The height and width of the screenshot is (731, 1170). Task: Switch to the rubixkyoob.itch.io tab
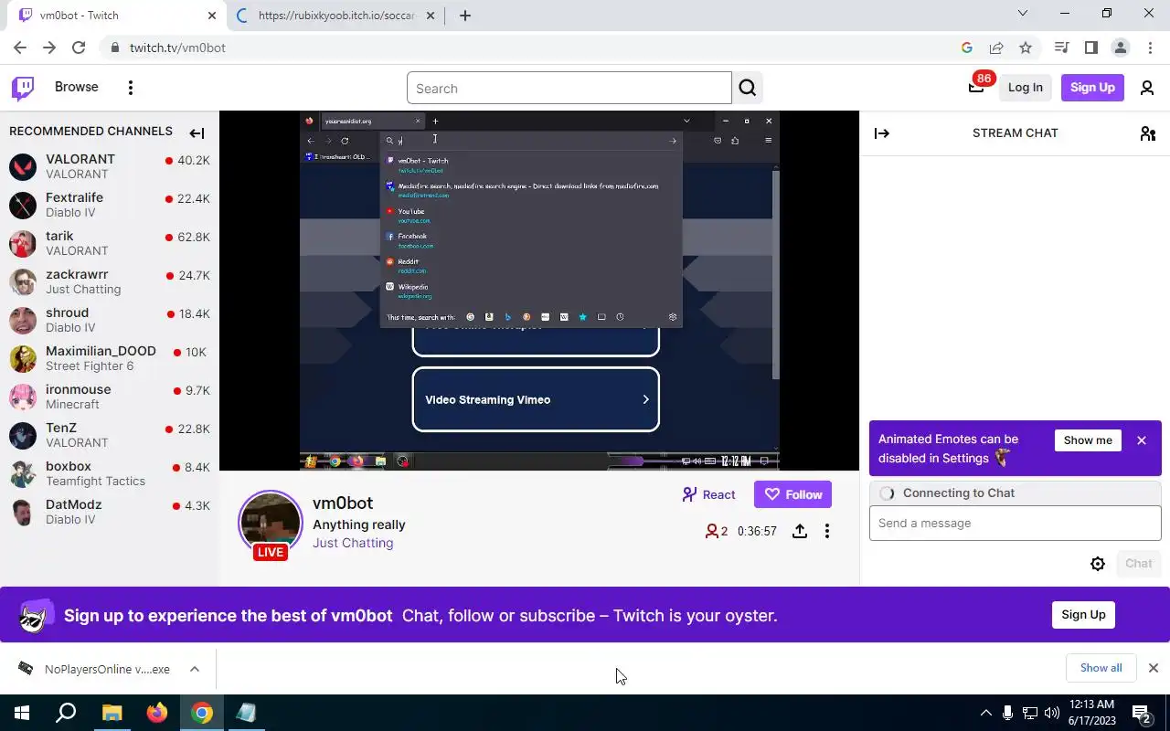[x=336, y=16]
